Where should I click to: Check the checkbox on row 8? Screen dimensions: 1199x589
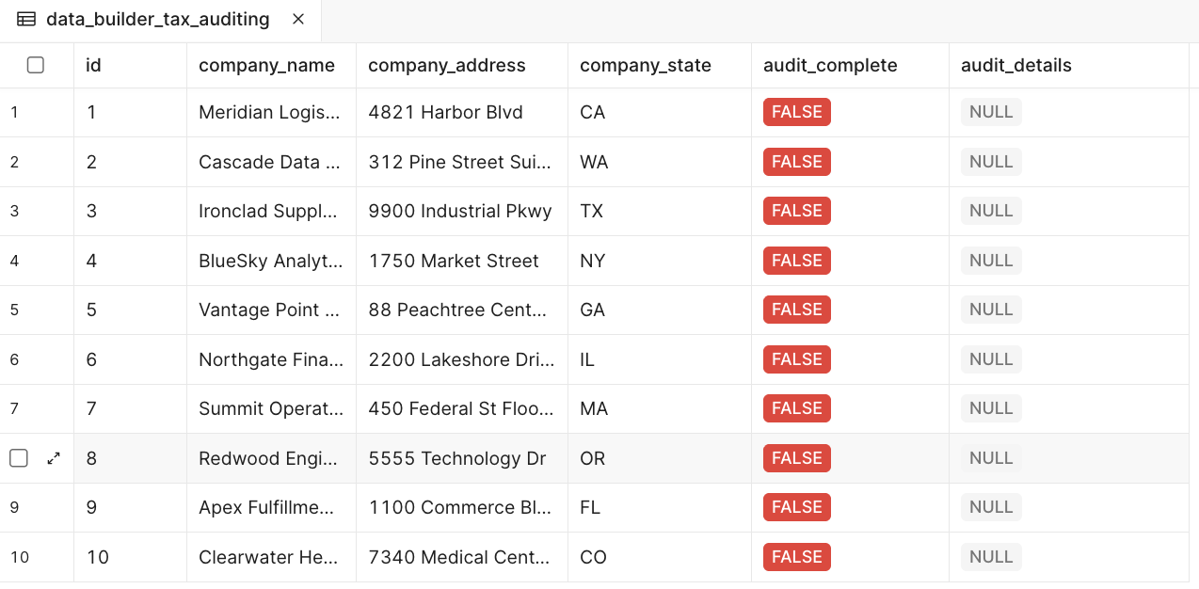point(18,458)
